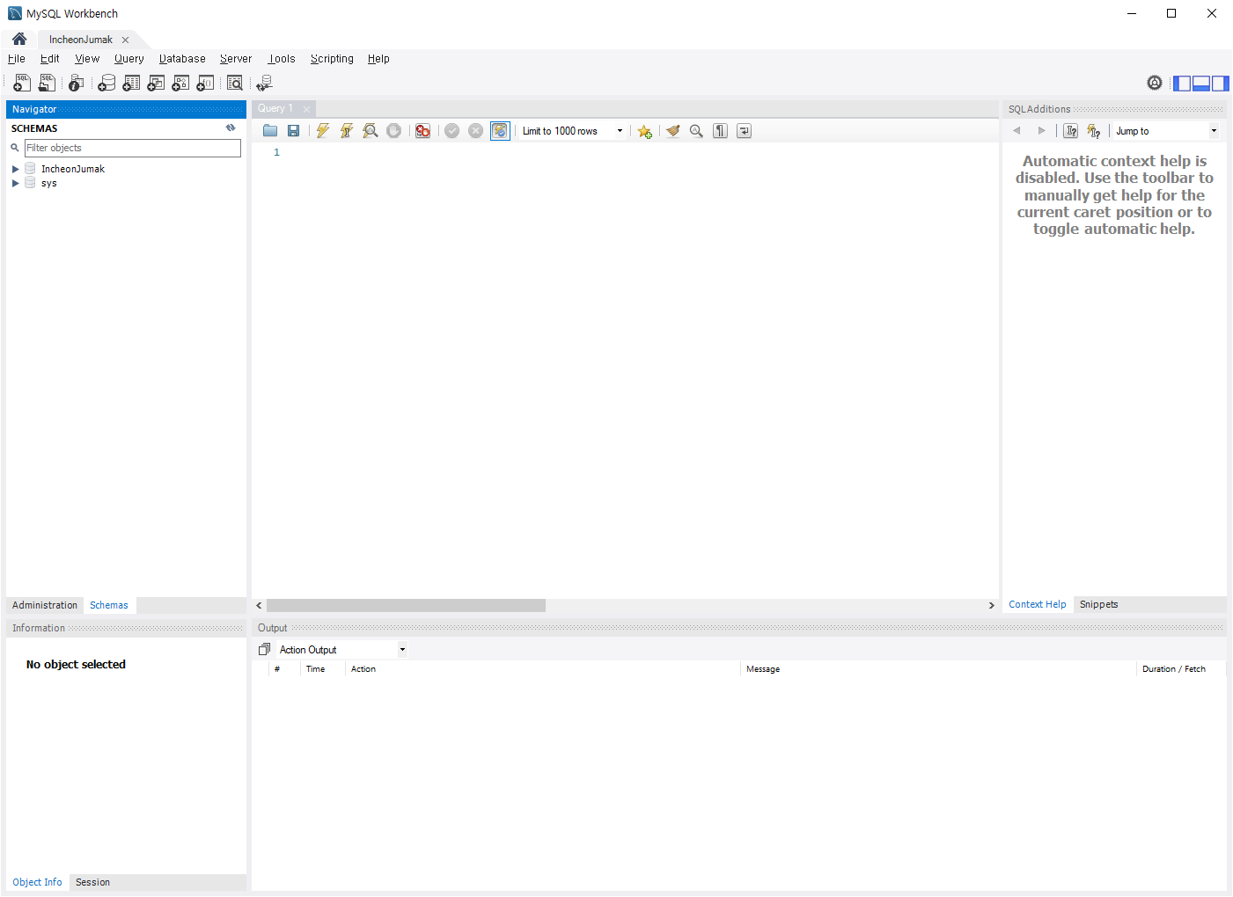Open the Edit menu
This screenshot has width=1233, height=897.
50,59
